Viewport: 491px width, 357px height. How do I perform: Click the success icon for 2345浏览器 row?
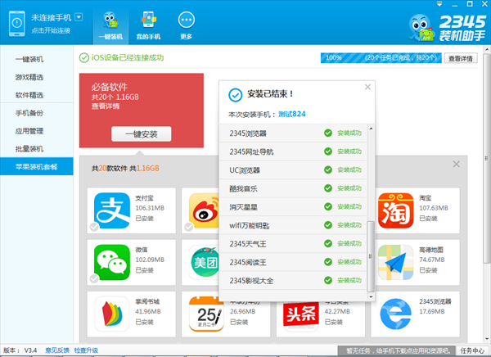[x=328, y=133]
